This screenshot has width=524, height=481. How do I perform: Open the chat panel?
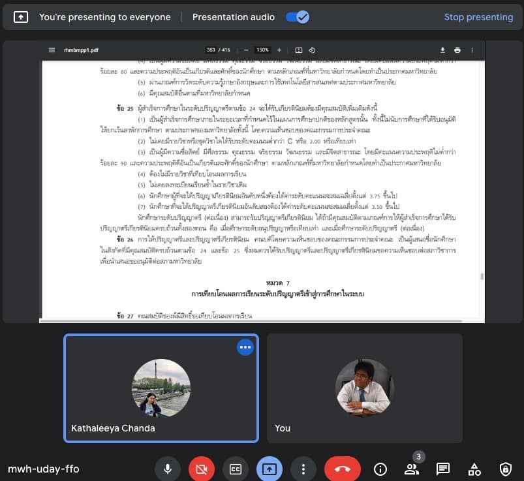click(x=443, y=469)
